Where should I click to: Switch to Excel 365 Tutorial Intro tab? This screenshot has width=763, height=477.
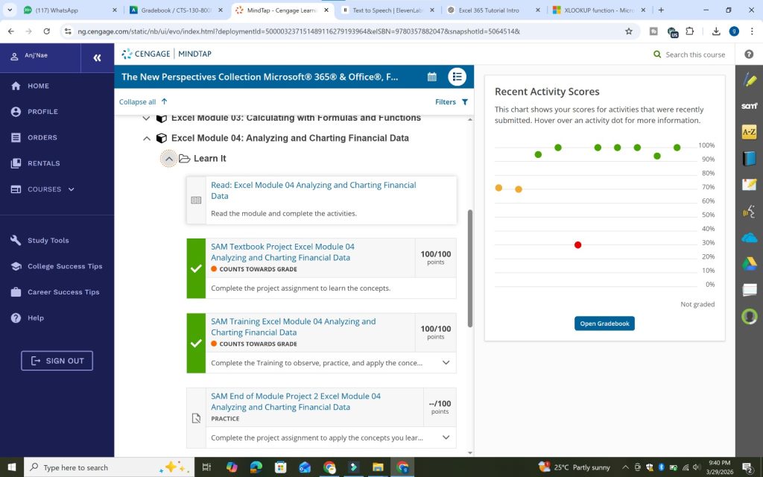tap(493, 10)
